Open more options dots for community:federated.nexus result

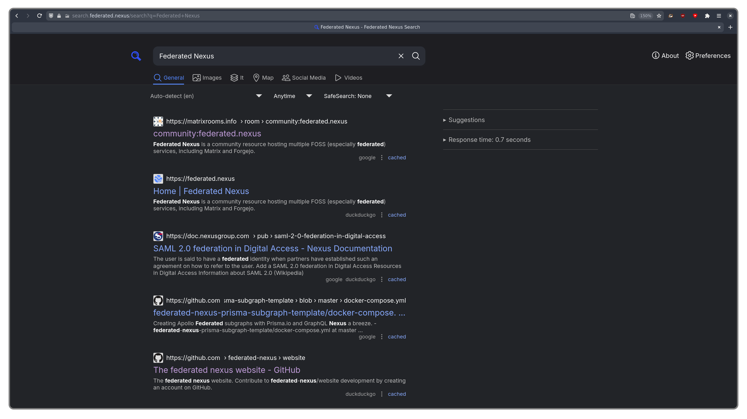click(382, 157)
